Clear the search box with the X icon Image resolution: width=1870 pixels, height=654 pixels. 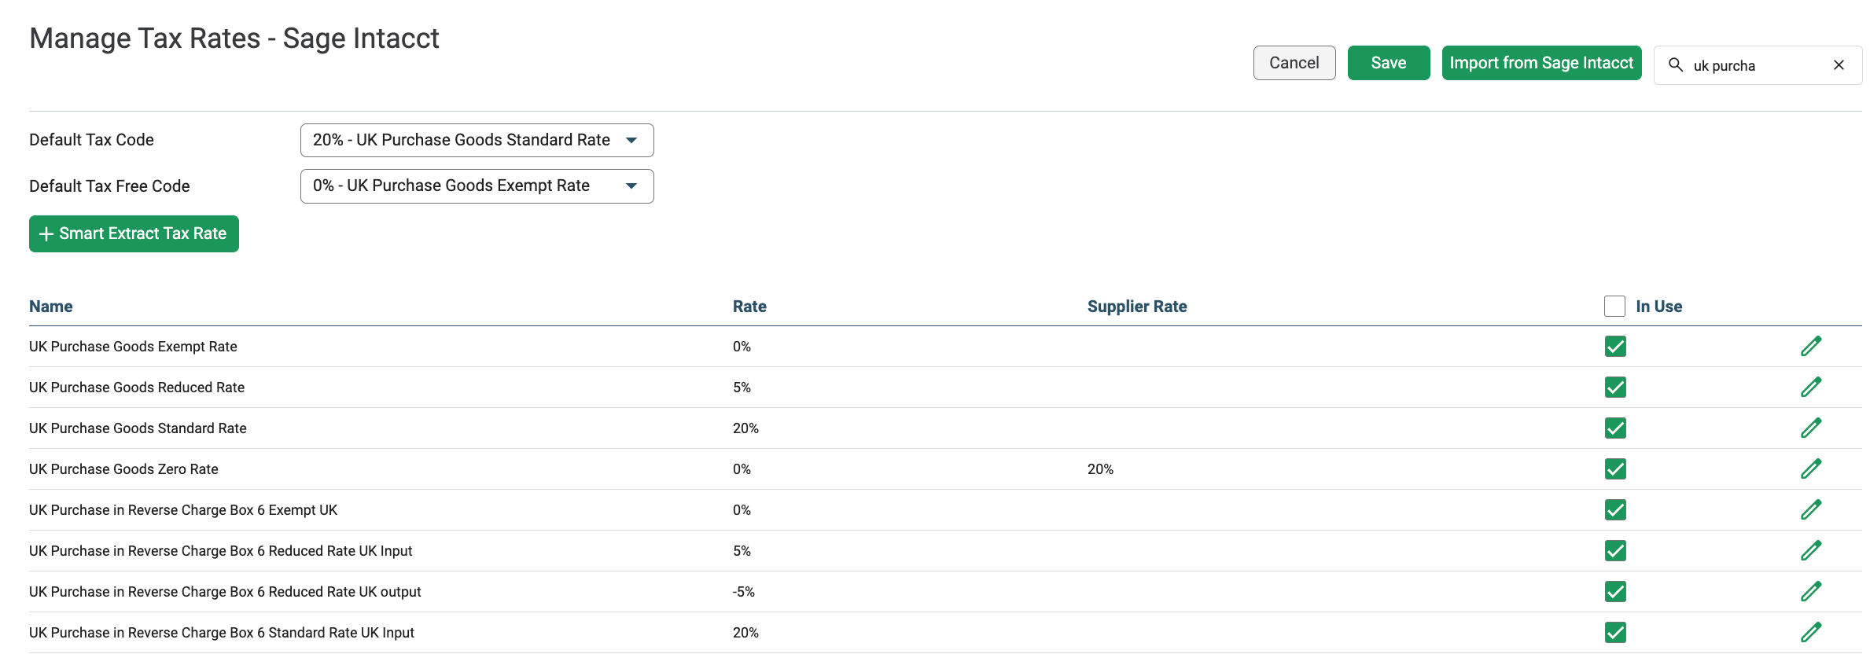coord(1839,65)
